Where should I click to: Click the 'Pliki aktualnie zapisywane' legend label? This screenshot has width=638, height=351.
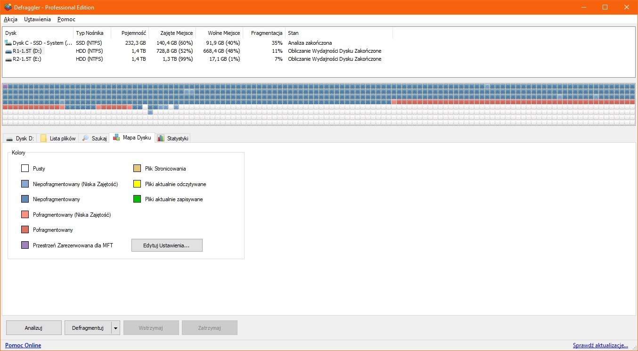(174, 199)
